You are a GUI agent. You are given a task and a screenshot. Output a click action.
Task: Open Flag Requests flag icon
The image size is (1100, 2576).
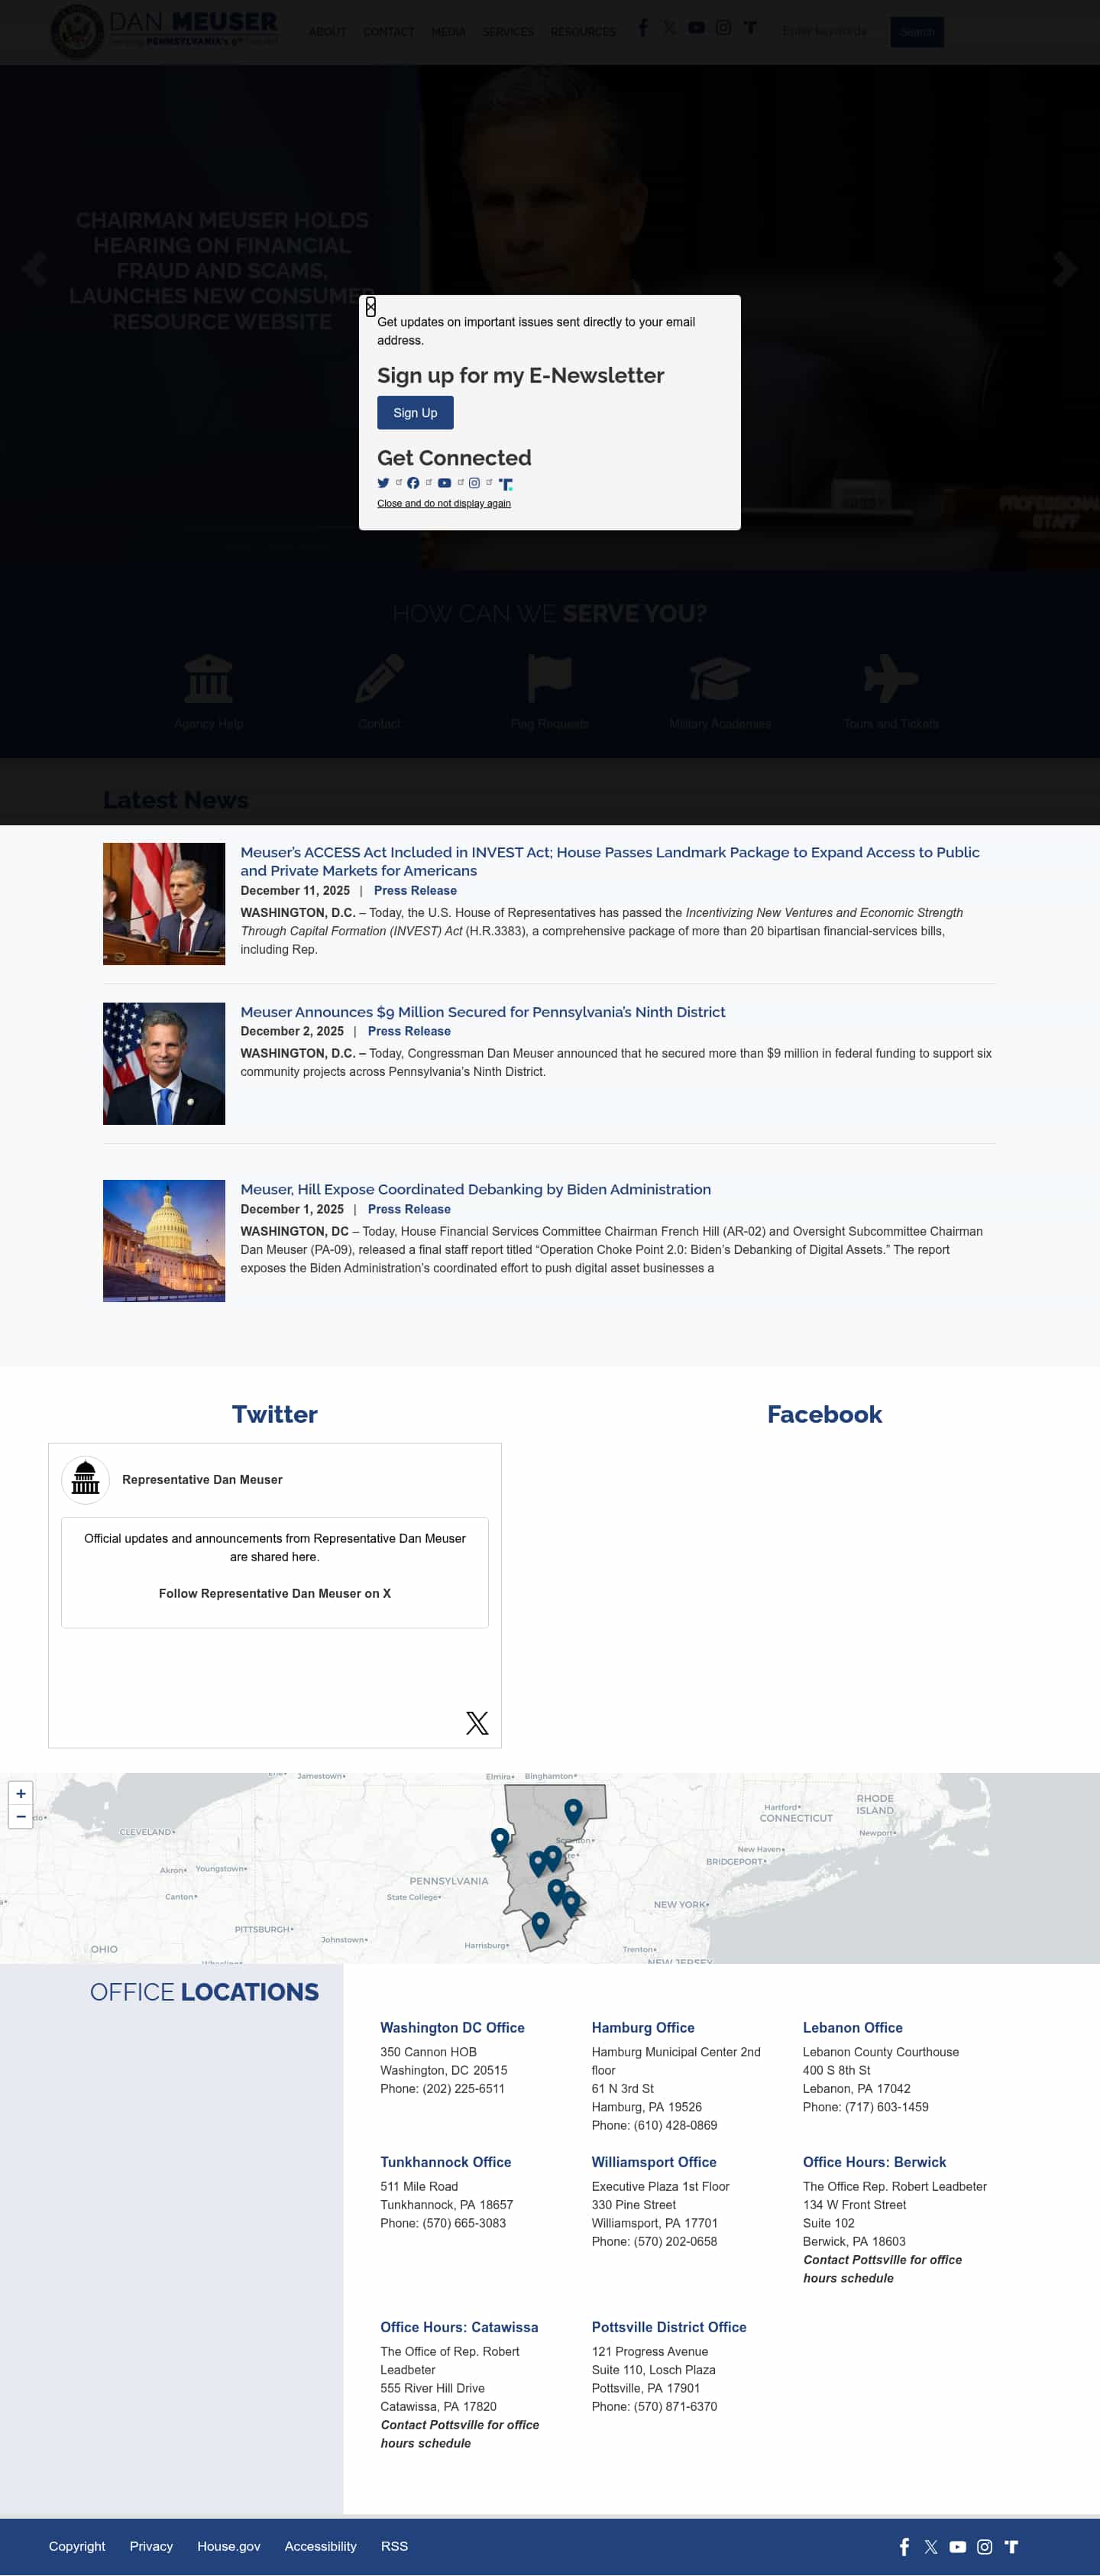(549, 679)
